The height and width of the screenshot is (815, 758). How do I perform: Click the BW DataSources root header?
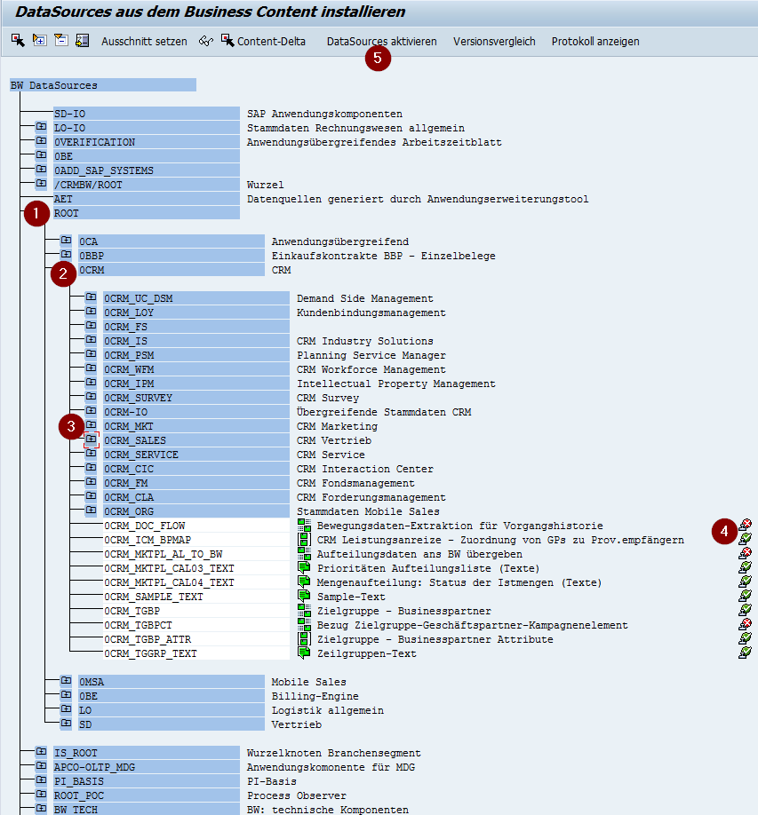coord(103,85)
